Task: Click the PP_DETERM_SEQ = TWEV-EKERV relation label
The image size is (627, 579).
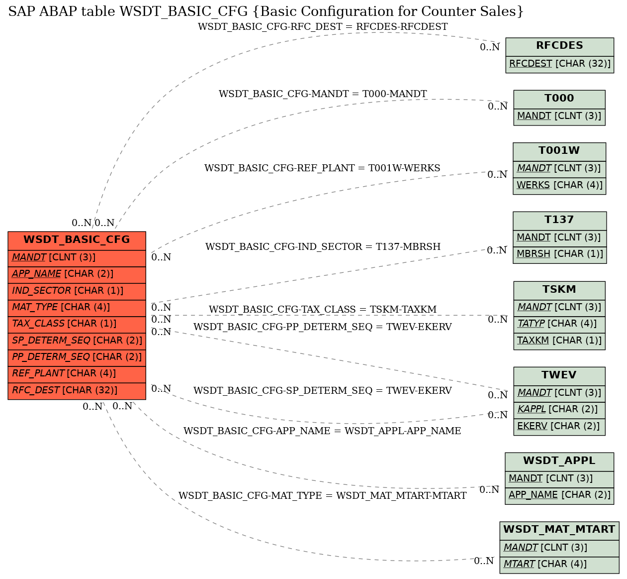Action: tap(323, 327)
